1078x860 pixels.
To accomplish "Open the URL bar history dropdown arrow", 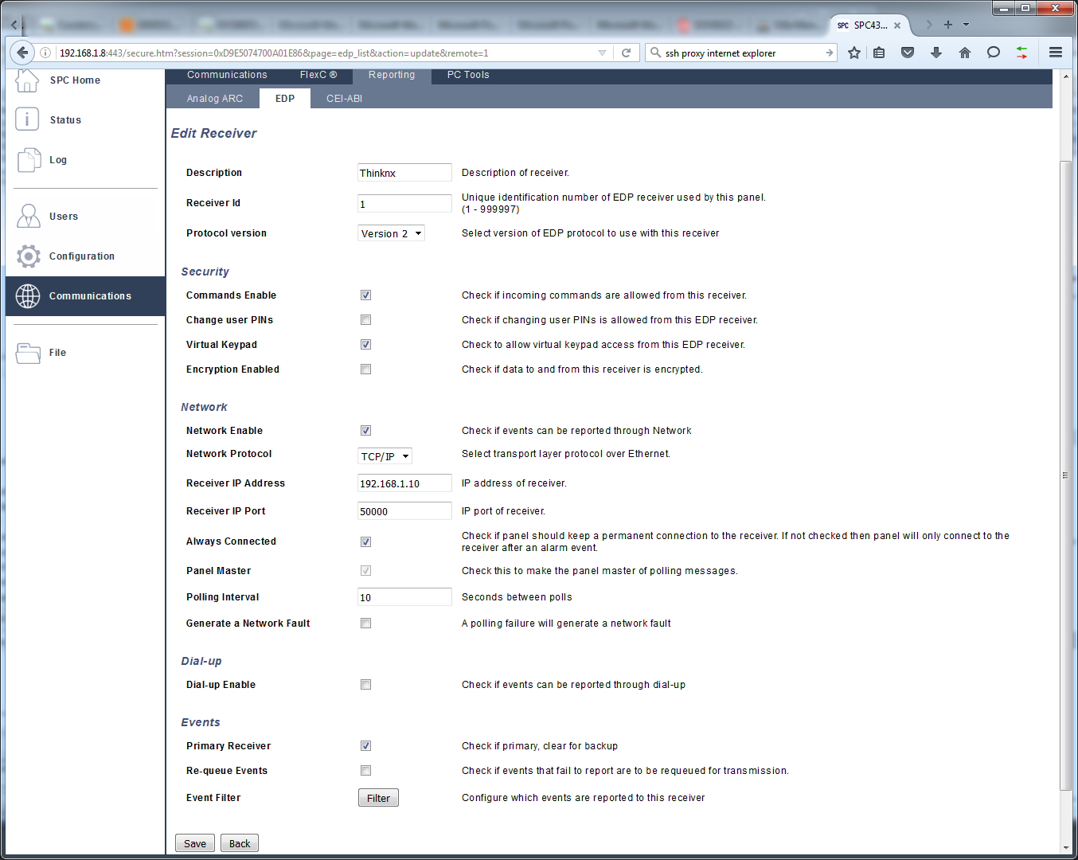I will point(602,53).
